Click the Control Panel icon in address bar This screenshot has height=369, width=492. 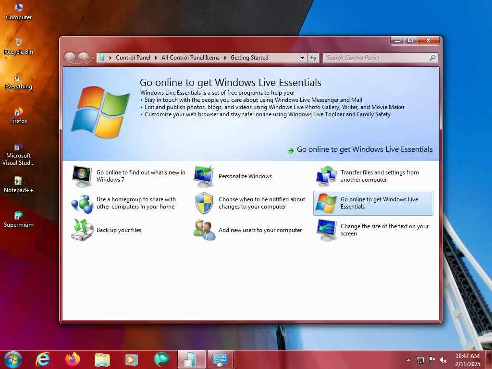click(101, 58)
